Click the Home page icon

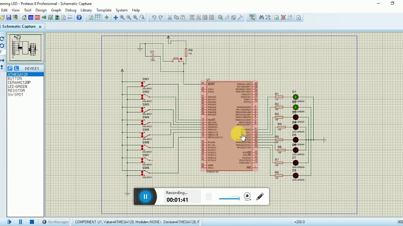coord(24,18)
